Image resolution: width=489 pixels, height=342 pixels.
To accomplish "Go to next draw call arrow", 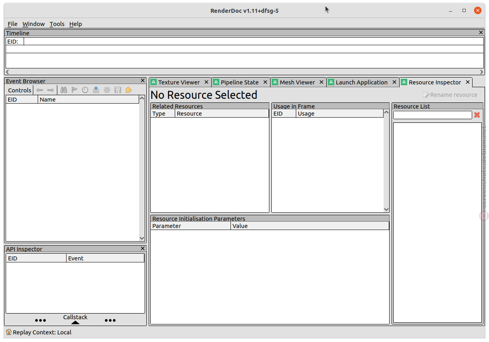I will pos(51,90).
